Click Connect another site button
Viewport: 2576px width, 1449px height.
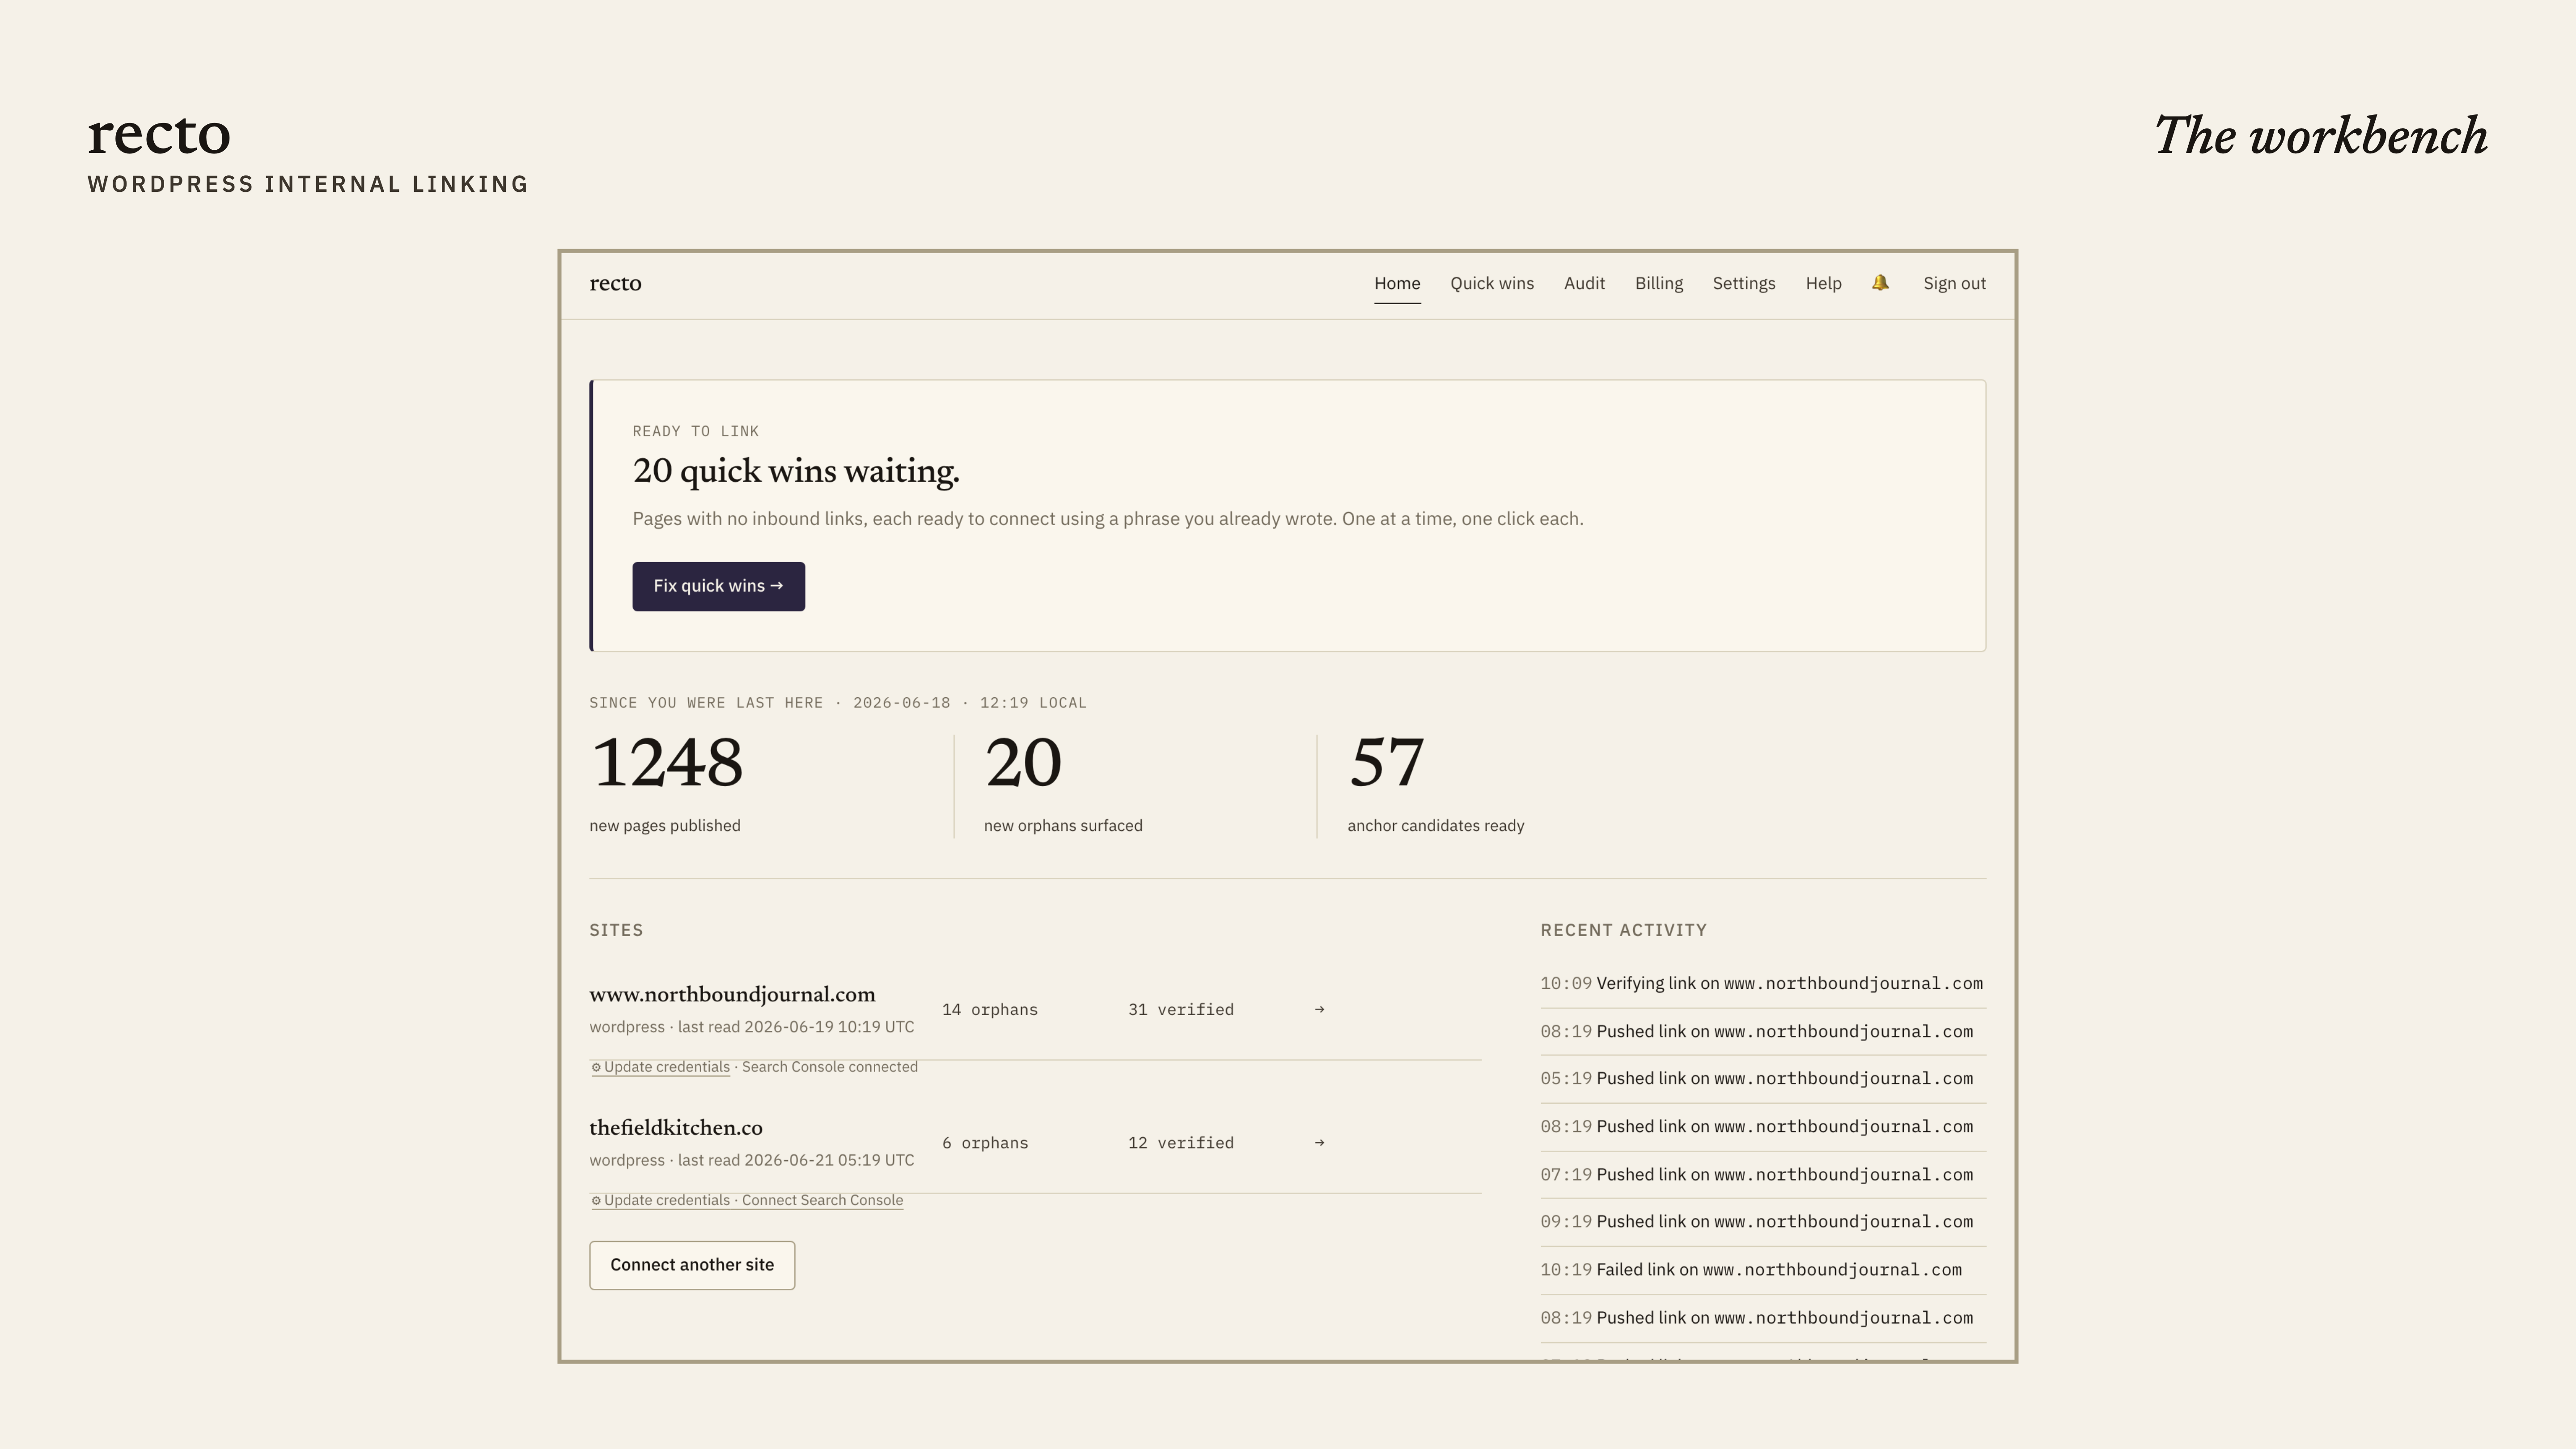[692, 1265]
